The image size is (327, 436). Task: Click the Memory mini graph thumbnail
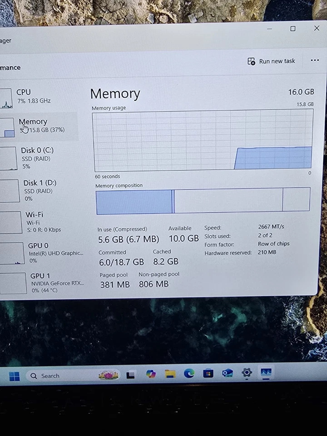click(7, 128)
